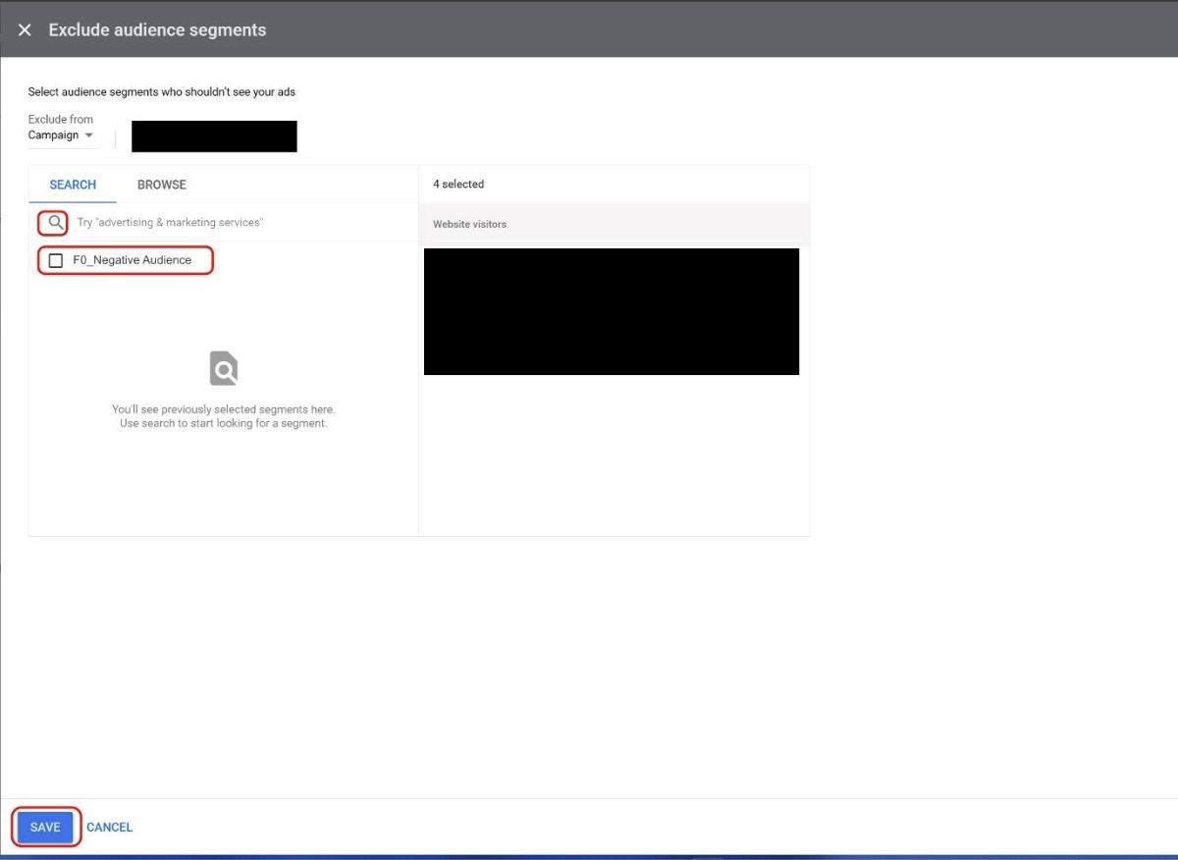Click the SAVE button

(45, 827)
